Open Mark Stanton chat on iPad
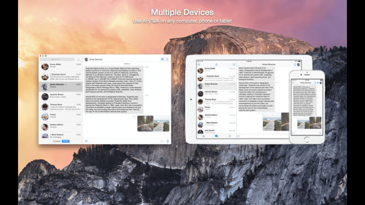The image size is (365, 205). point(216,124)
